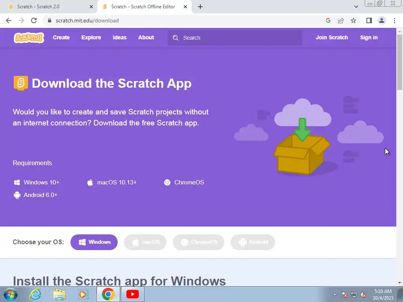Toggle the browser side panel
The width and height of the screenshot is (403, 302).
[x=369, y=20]
